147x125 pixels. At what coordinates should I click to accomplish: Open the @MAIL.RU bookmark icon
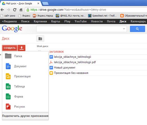(x=57, y=16)
